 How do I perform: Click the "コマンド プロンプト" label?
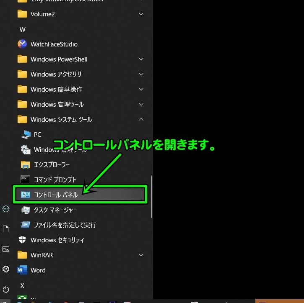point(55,180)
